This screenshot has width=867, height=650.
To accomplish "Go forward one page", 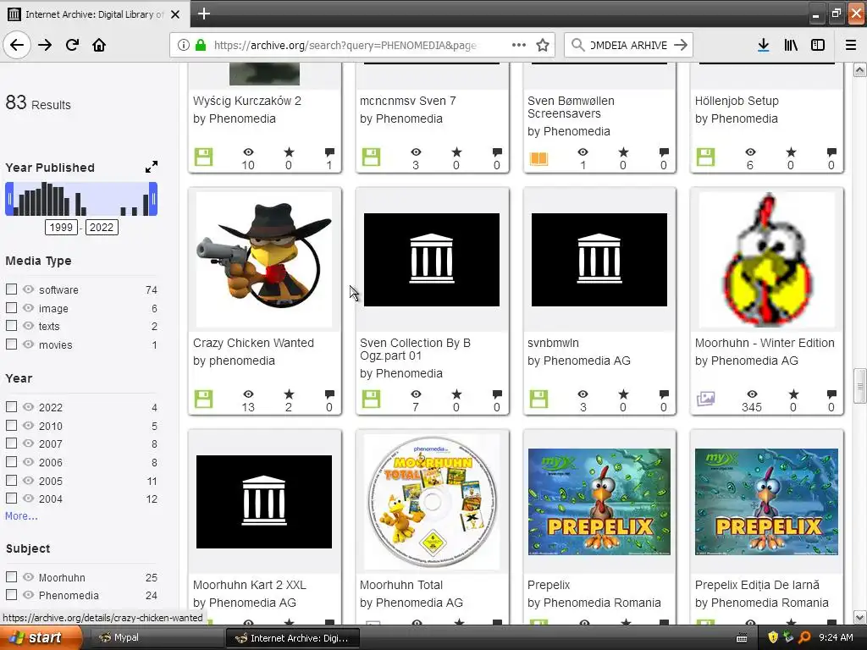I will 45,46.
